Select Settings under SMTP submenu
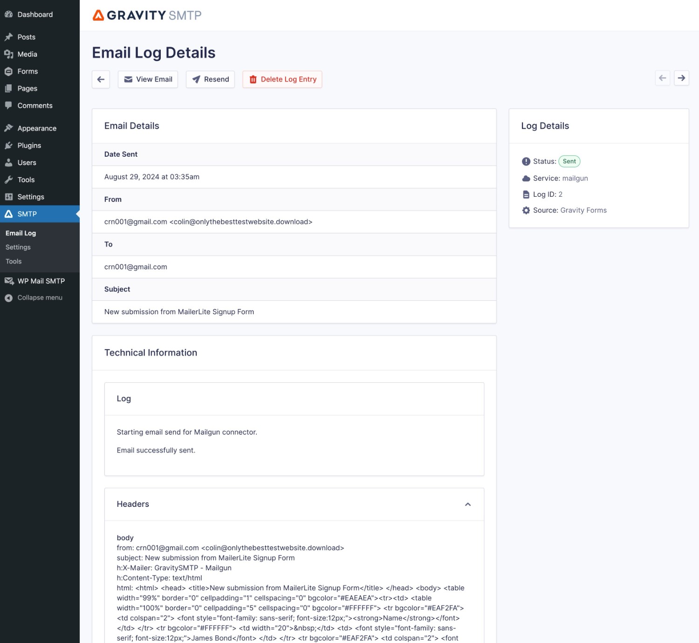 [x=18, y=247]
